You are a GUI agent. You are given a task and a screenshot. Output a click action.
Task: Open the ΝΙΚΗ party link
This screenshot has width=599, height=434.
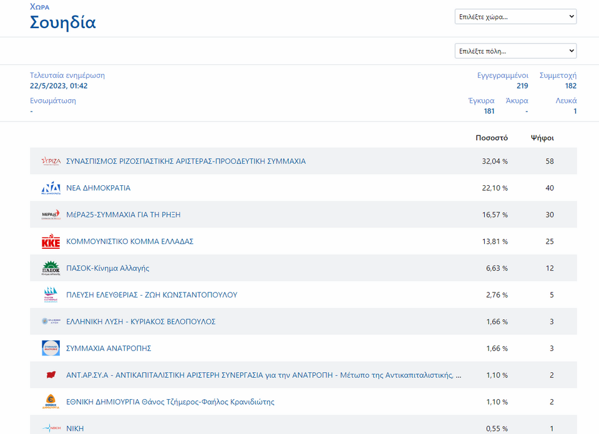click(x=75, y=428)
